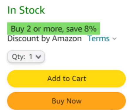Click the Qty dropdown arrow icon
Image resolution: width=133 pixels, height=110 pixels.
coord(38,57)
